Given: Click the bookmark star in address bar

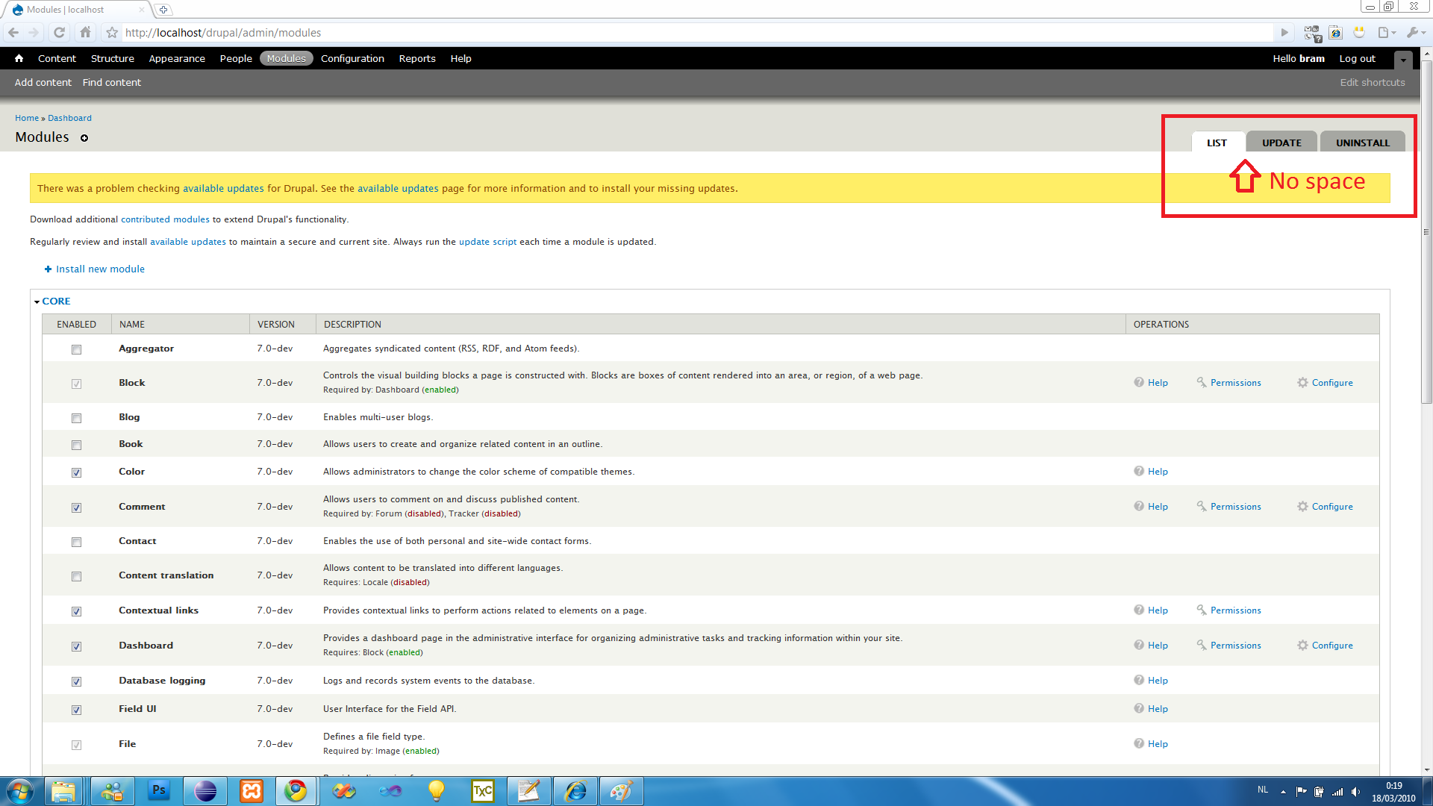Looking at the screenshot, I should 112,33.
